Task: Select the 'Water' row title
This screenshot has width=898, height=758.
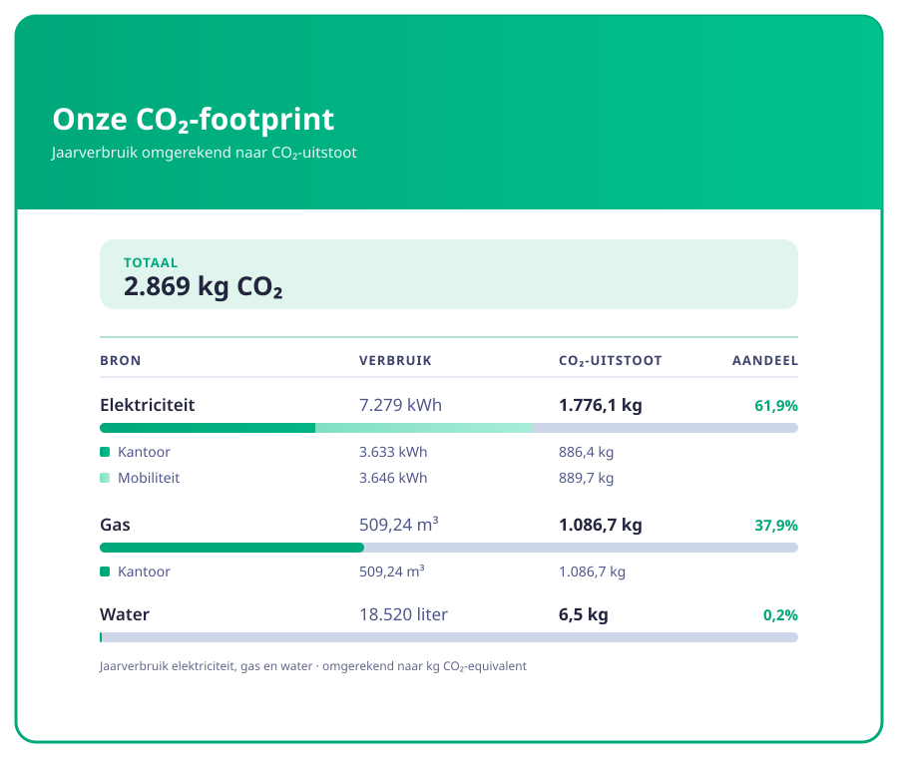Action: pos(125,614)
